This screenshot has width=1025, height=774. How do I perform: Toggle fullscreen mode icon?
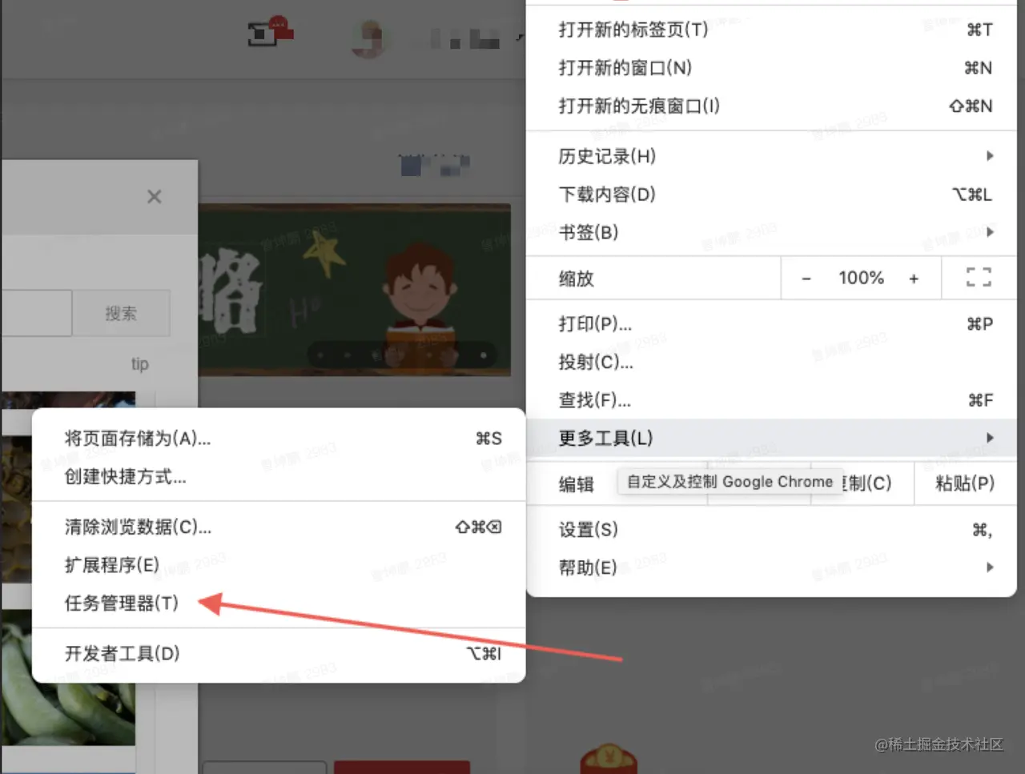(979, 278)
